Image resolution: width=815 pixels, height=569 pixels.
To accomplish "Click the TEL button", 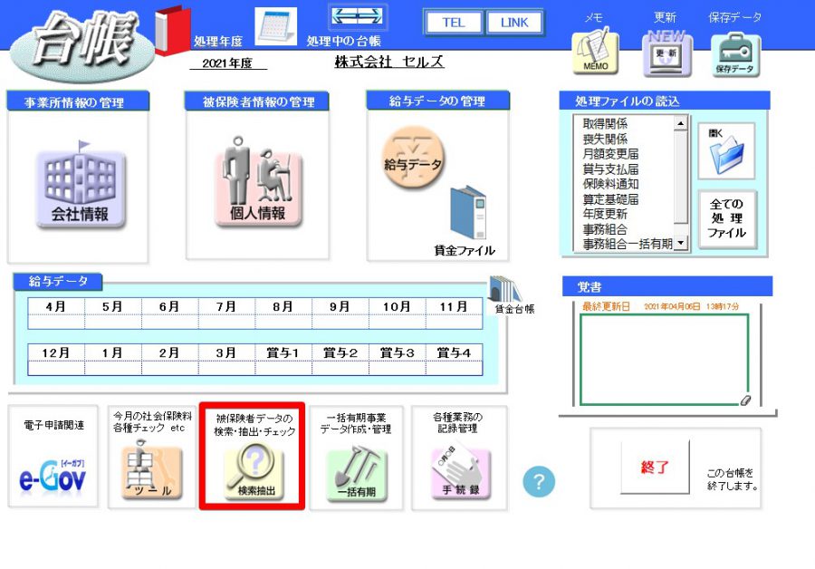I will (454, 23).
